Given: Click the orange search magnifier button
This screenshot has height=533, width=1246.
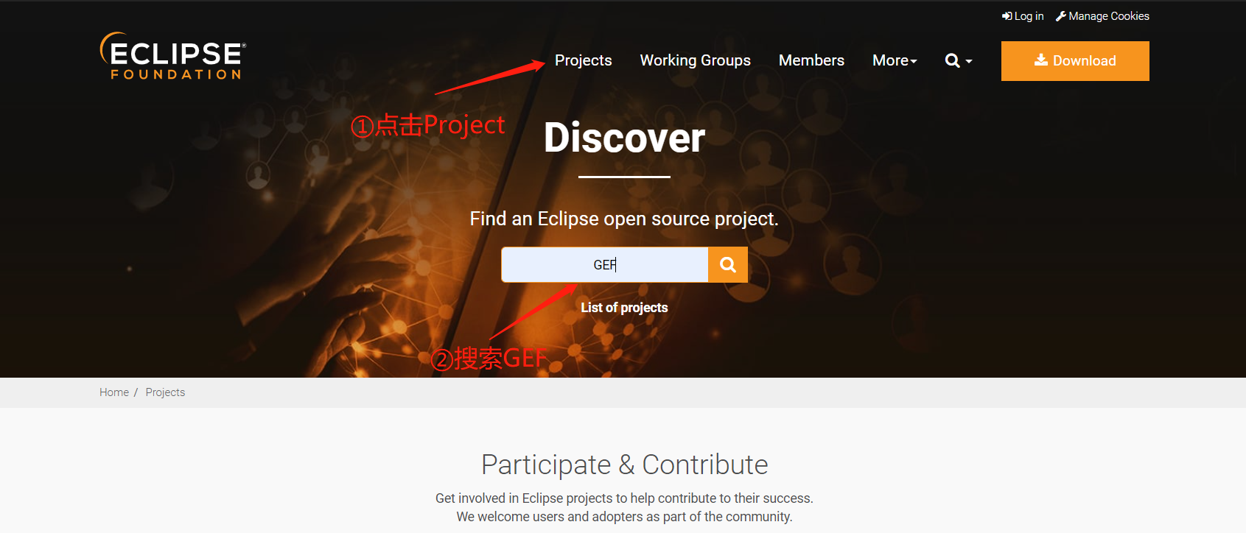Looking at the screenshot, I should (728, 265).
